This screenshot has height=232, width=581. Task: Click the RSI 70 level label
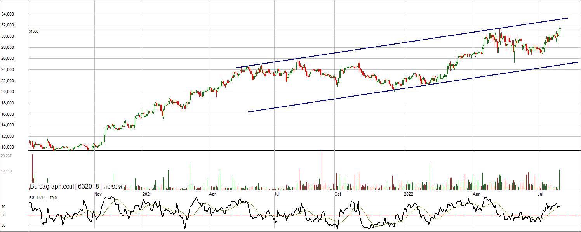(3, 207)
